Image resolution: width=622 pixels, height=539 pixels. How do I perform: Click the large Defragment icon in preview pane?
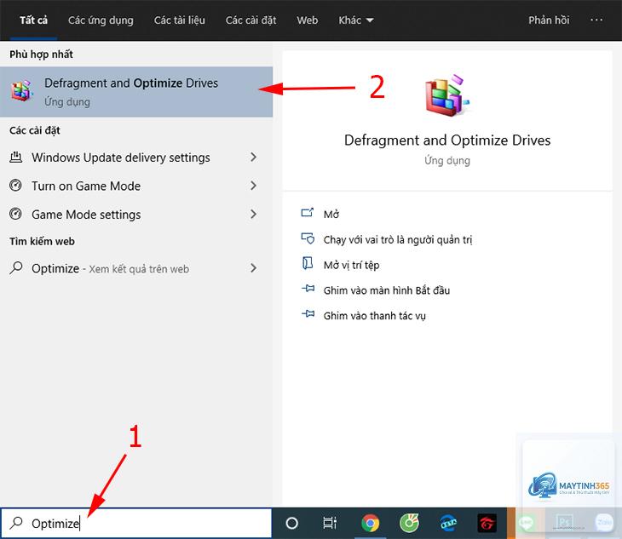coord(447,95)
